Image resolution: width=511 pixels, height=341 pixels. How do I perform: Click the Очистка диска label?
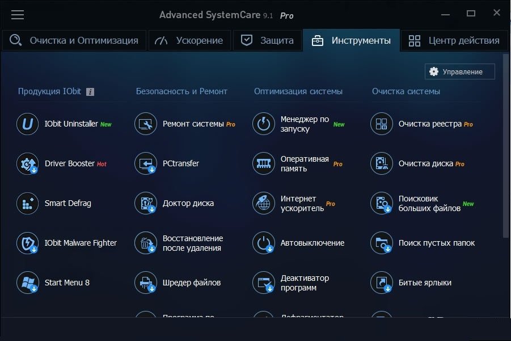(x=425, y=163)
